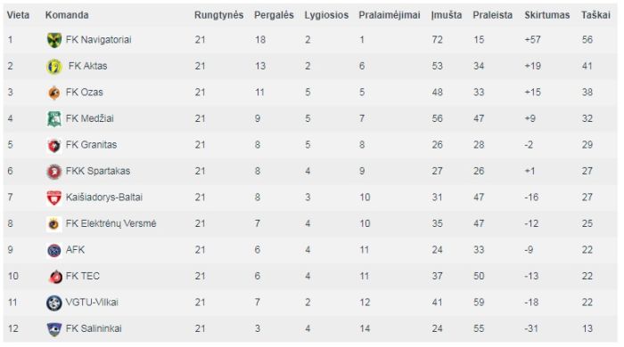Viewport: 624px width, 347px height.
Task: Click the FK Elektrėnų Versmė logo
Action: pos(54,224)
